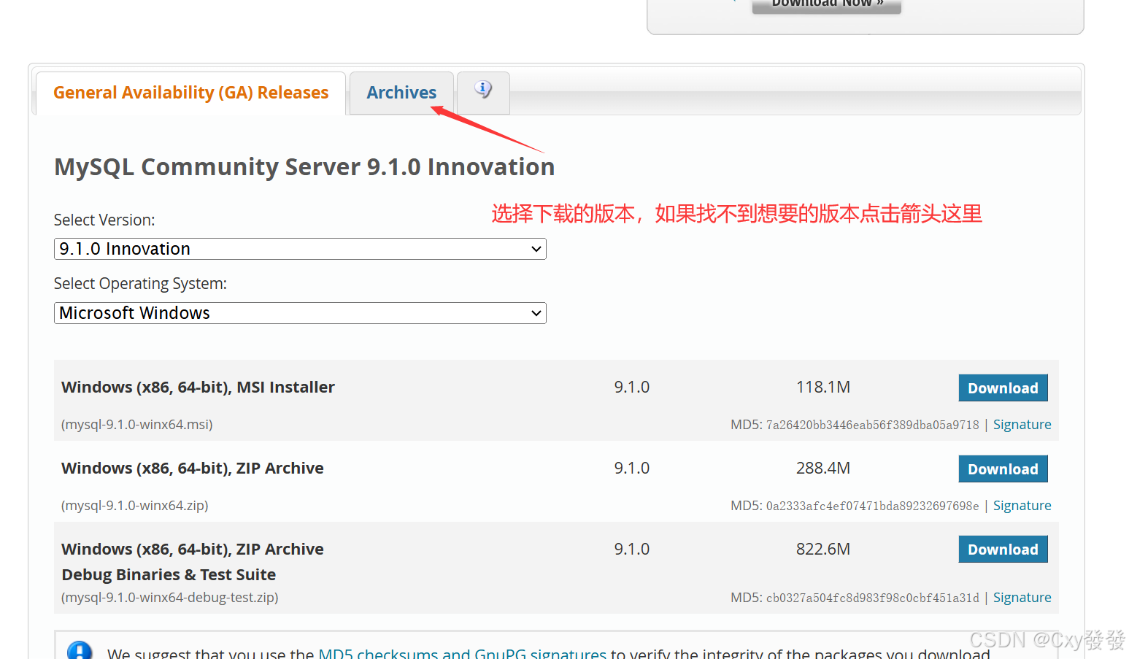
Task: Click the 118.1M file size value
Action: coord(823,388)
